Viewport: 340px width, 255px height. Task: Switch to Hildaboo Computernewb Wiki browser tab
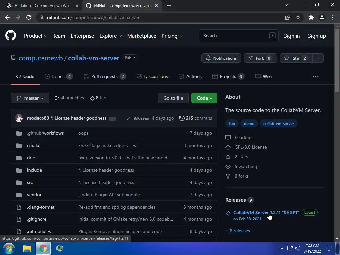click(x=42, y=6)
